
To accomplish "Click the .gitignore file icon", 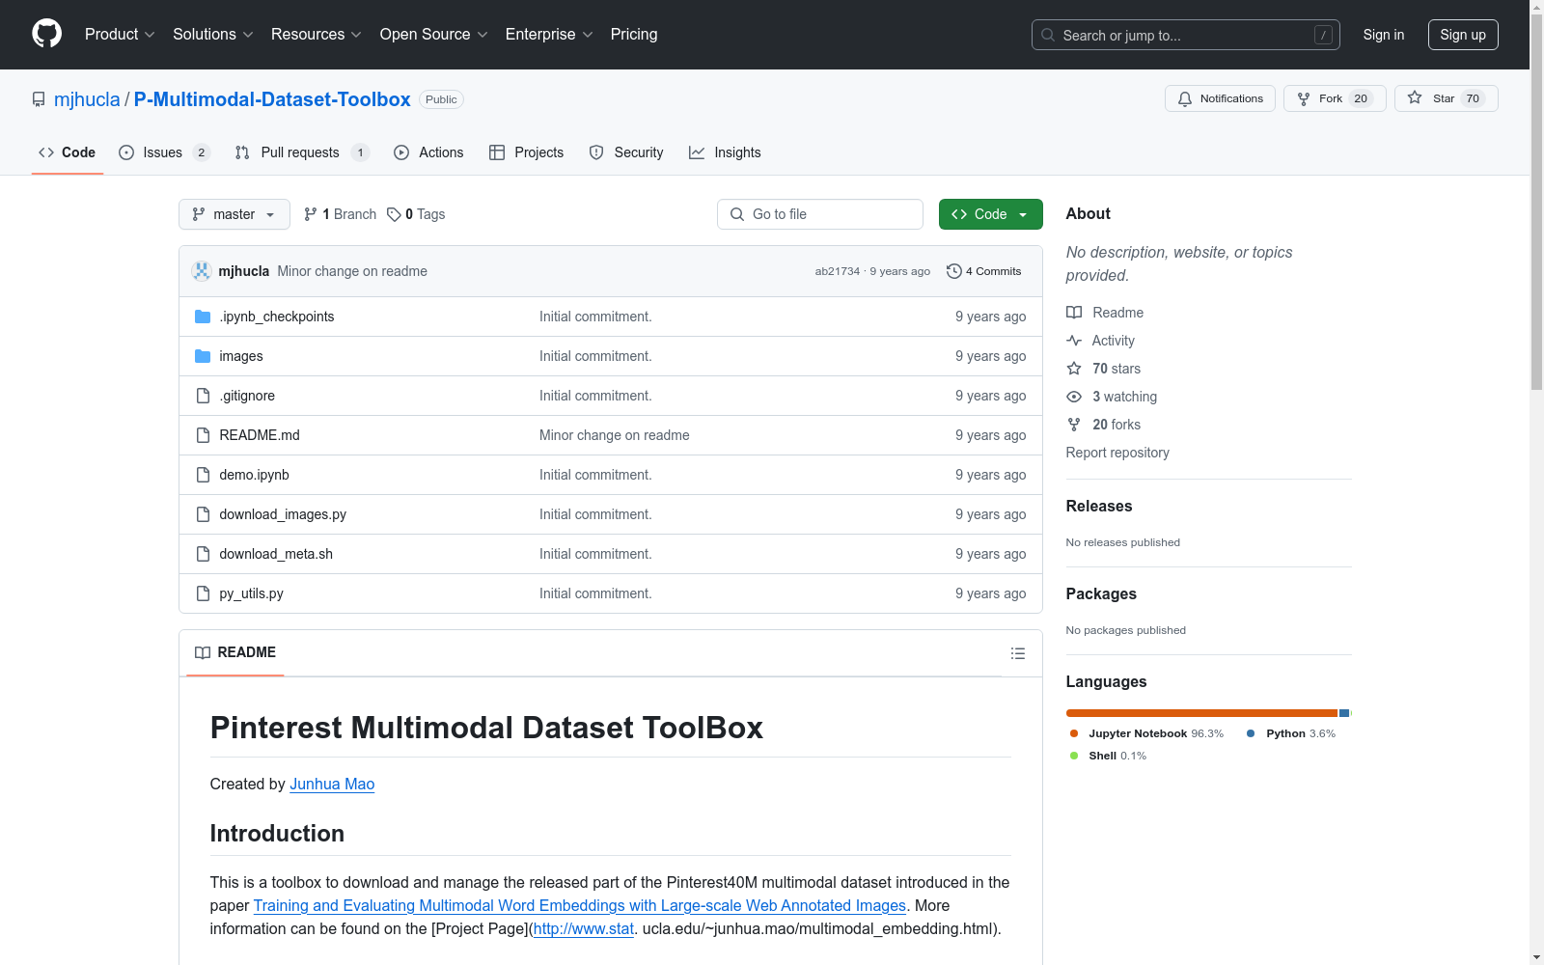I will click(x=203, y=396).
